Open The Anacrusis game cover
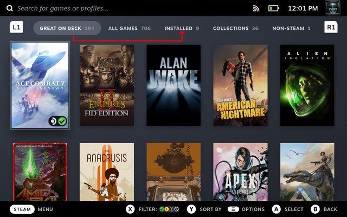347x217 pixels. coord(107,172)
